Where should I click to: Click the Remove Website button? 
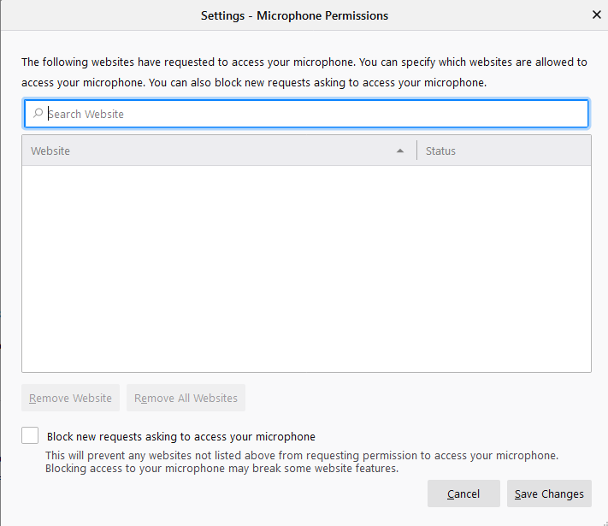[x=71, y=398]
